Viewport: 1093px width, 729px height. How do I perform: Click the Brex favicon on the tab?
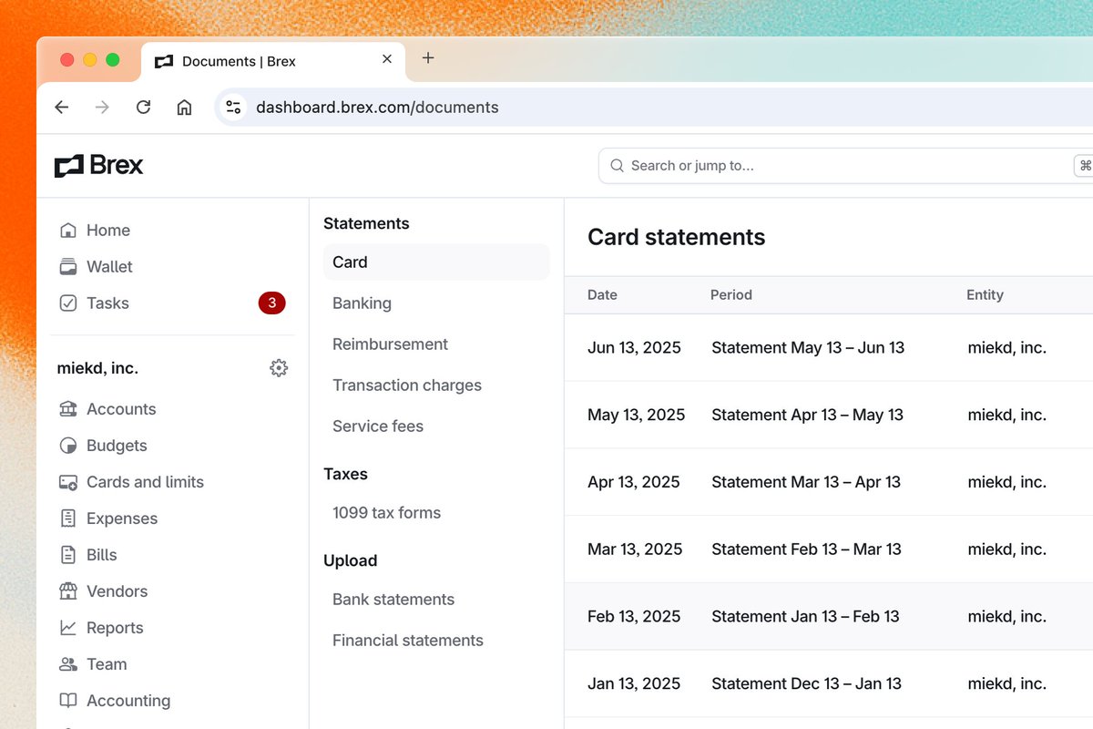(x=164, y=61)
